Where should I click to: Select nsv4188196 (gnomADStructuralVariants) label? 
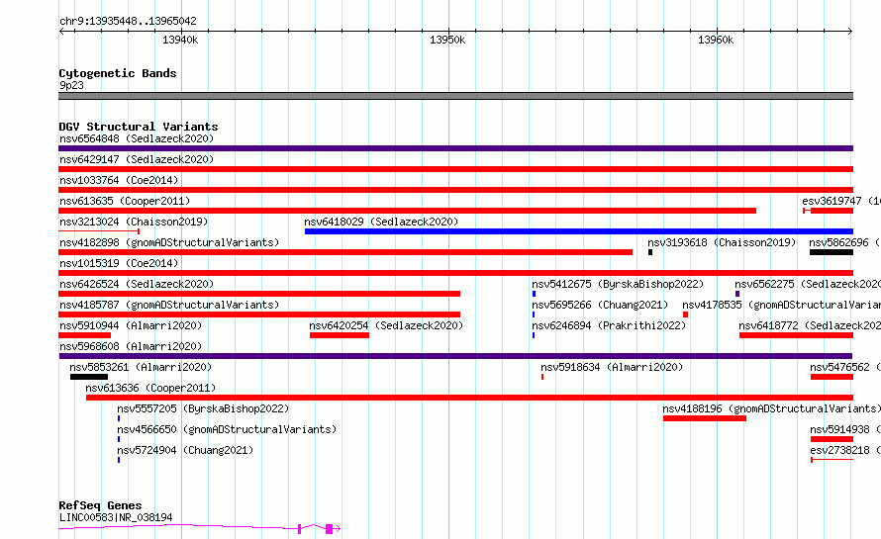pos(771,408)
